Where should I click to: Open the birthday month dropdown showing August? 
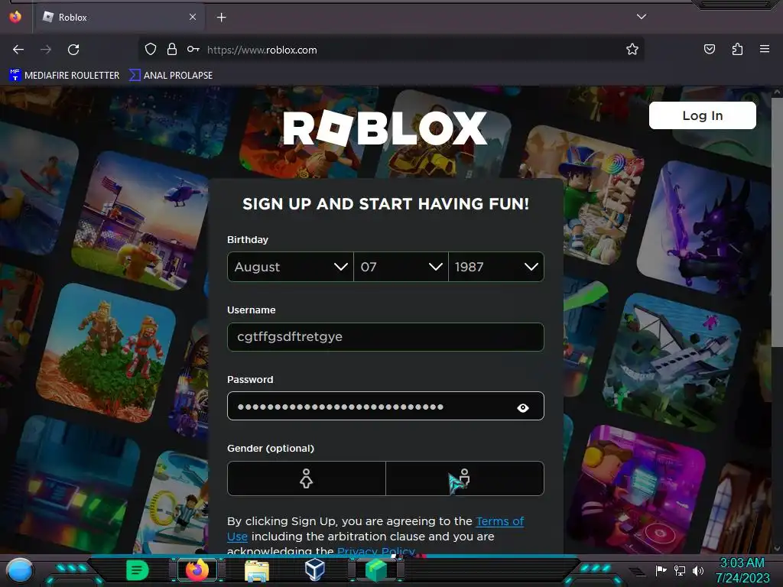pyautogui.click(x=290, y=267)
